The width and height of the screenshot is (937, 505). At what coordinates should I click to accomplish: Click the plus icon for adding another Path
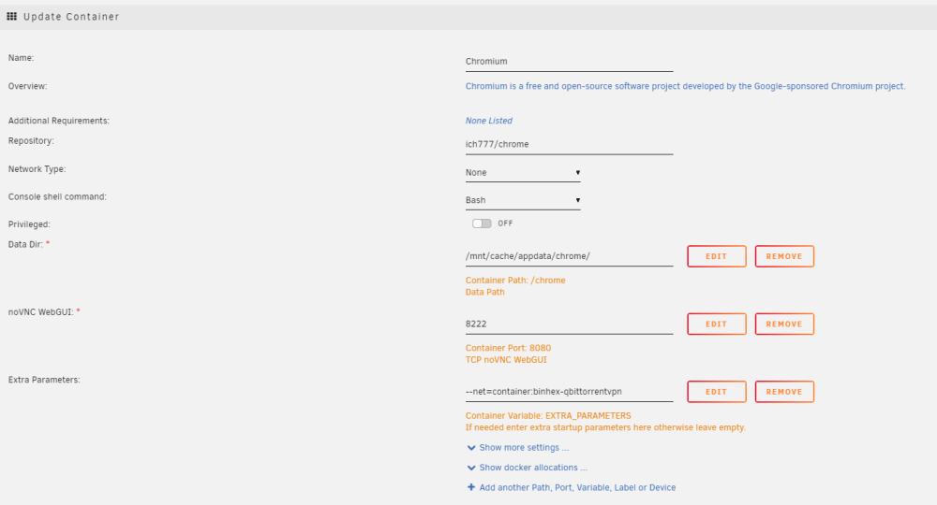coord(471,487)
